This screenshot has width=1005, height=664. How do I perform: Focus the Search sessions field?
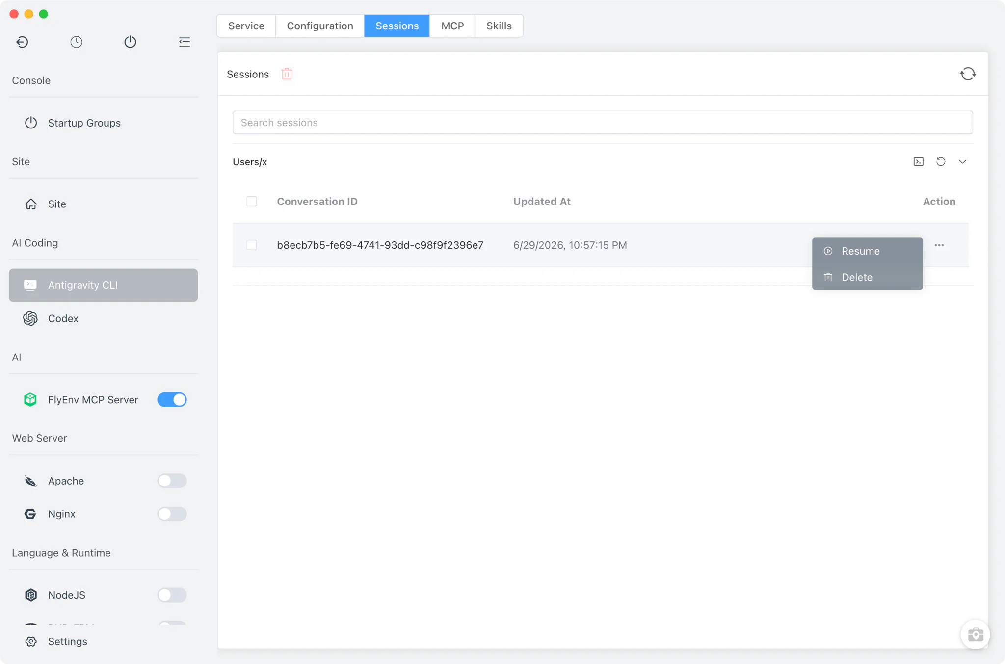pos(603,123)
